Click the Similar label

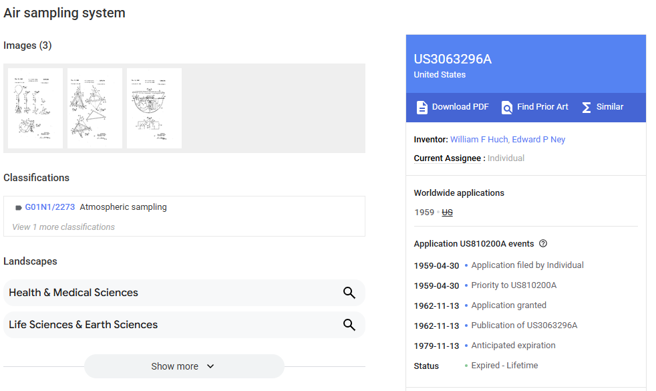609,107
